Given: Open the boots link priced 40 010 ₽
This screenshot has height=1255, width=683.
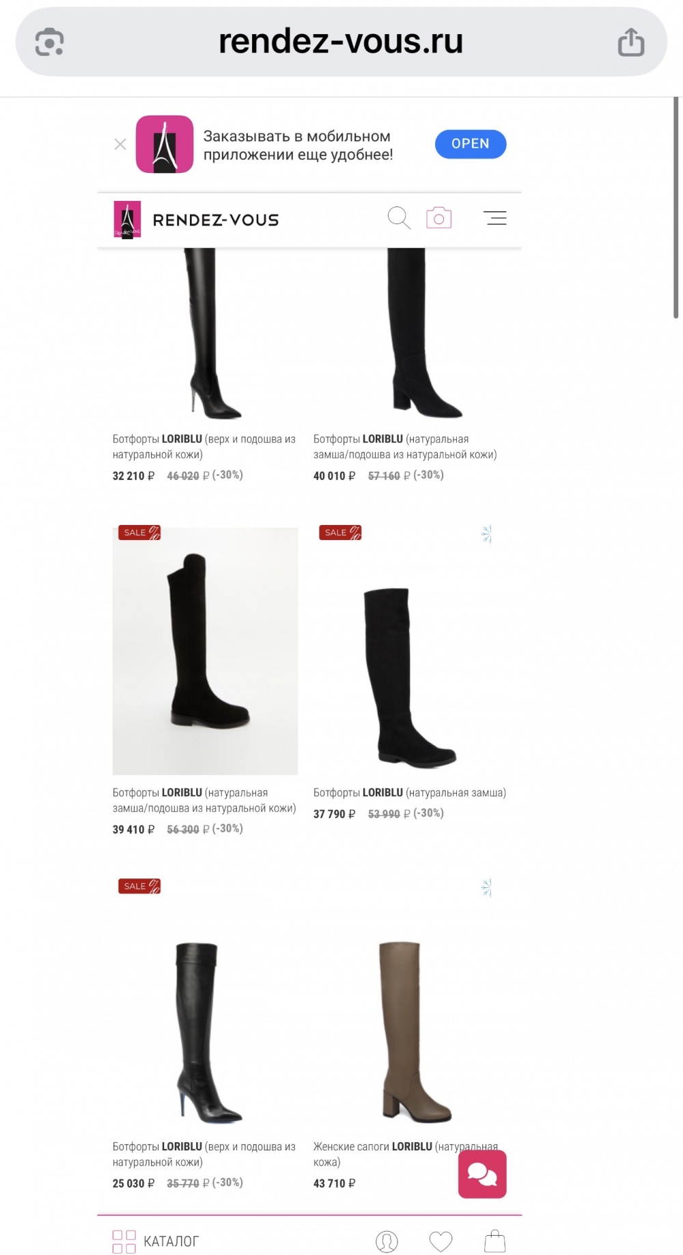Looking at the screenshot, I should 405,446.
